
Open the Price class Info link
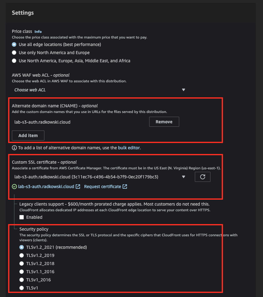coord(38,32)
